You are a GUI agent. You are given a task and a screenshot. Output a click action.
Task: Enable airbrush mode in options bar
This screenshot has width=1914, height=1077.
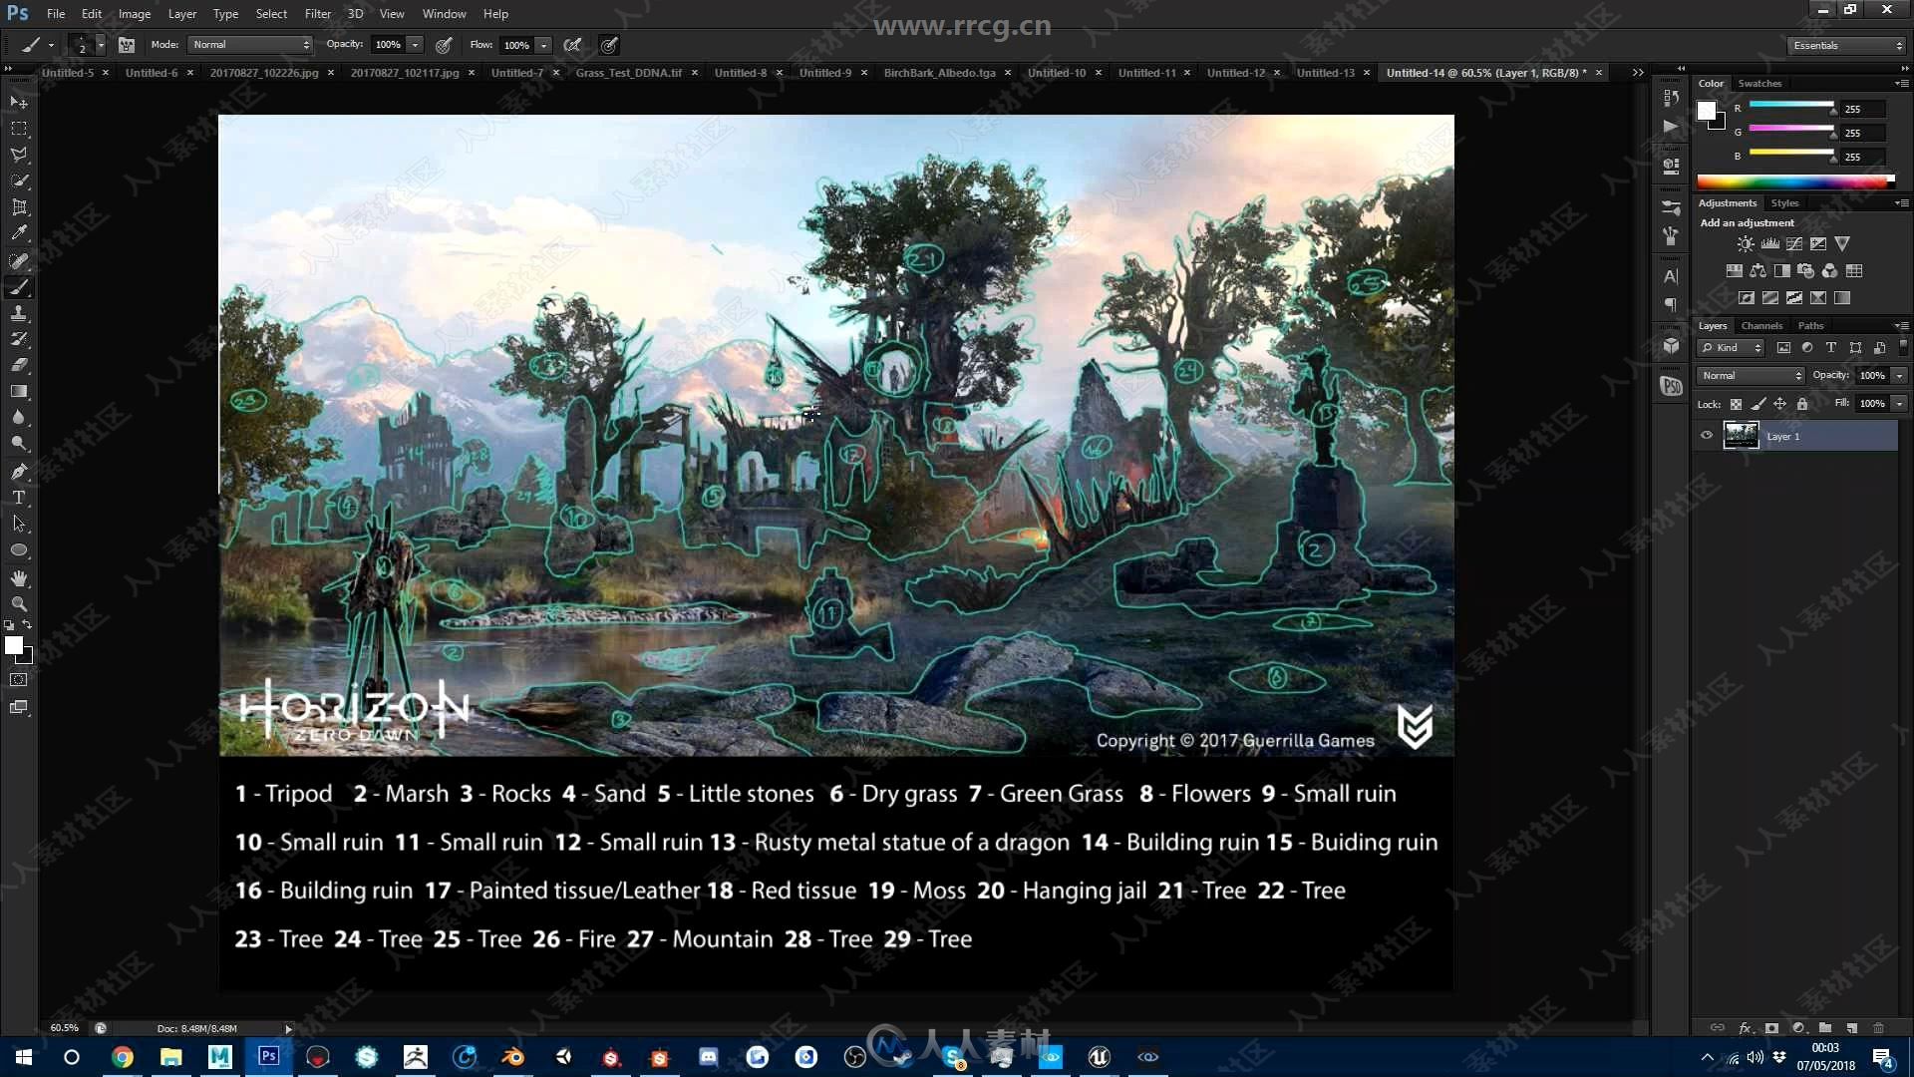(x=572, y=45)
